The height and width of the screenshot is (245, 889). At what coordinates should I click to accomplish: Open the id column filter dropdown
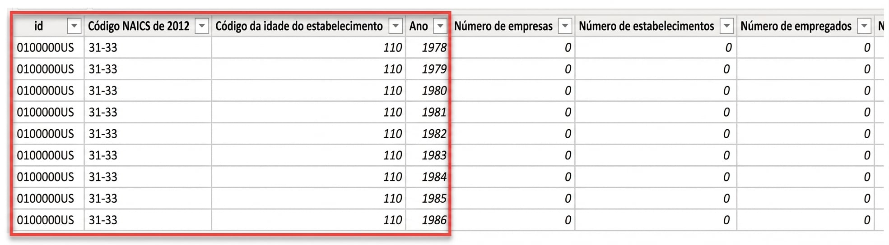pos(74,26)
